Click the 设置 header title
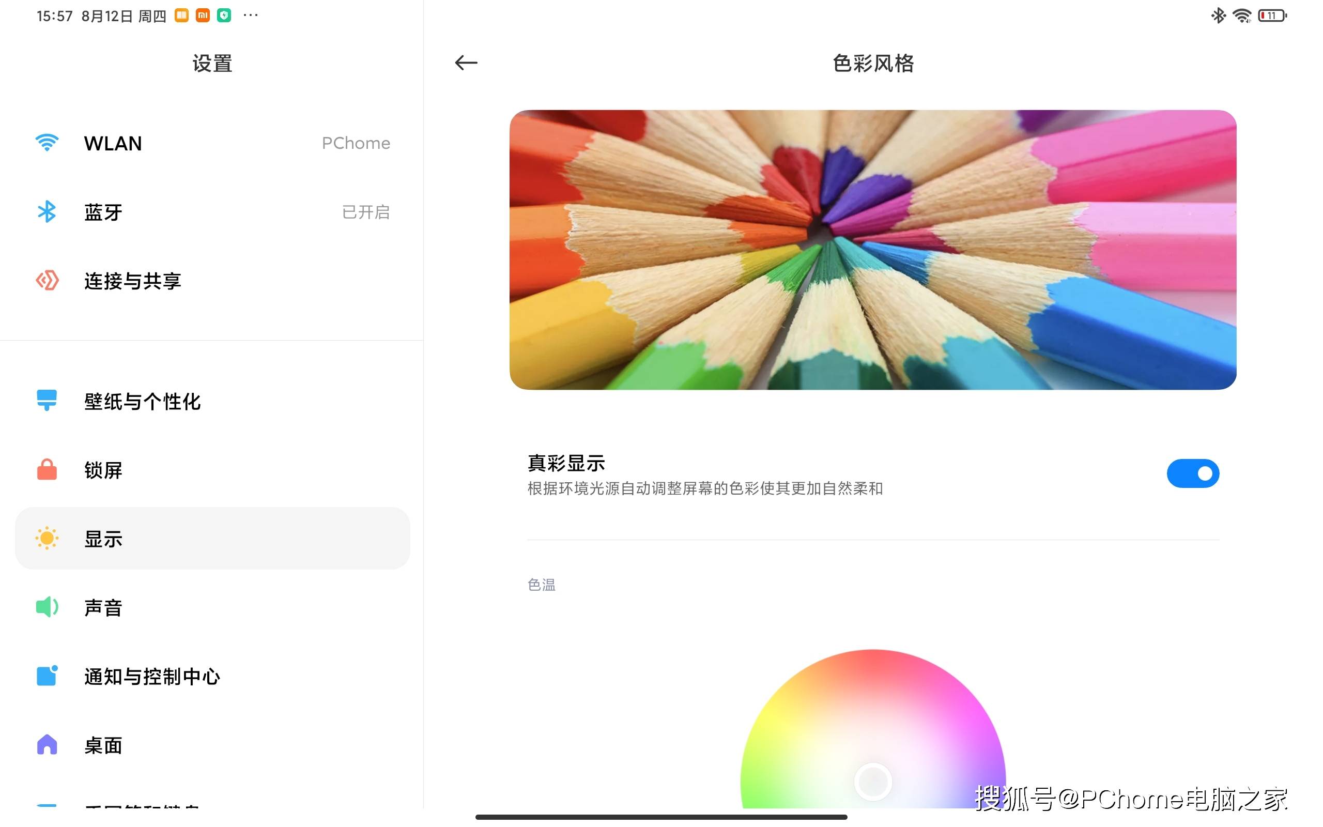1323x827 pixels. pyautogui.click(x=212, y=64)
